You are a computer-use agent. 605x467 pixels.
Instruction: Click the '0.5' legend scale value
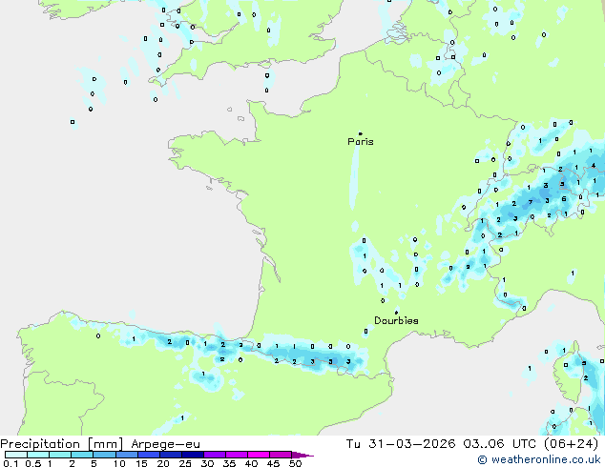pos(33,463)
